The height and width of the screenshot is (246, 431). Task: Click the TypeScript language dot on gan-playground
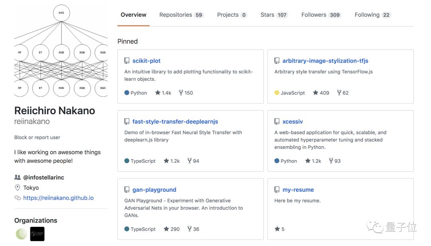point(127,229)
